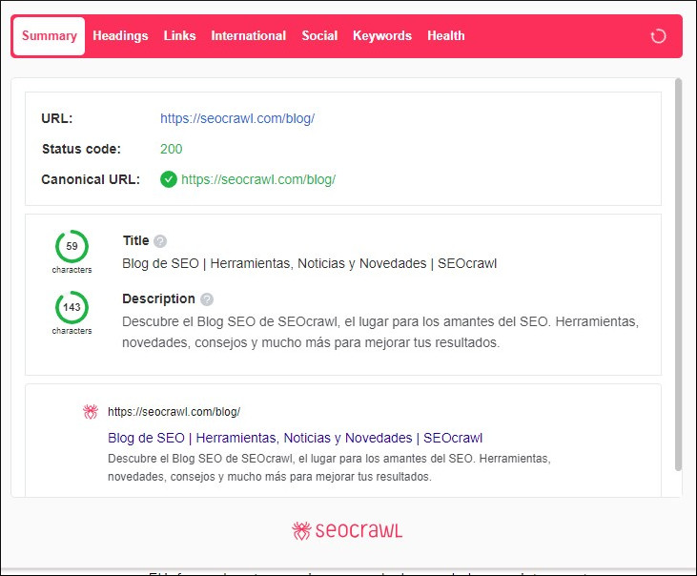Click the SERP preview URL text
The height and width of the screenshot is (576, 697).
point(174,412)
